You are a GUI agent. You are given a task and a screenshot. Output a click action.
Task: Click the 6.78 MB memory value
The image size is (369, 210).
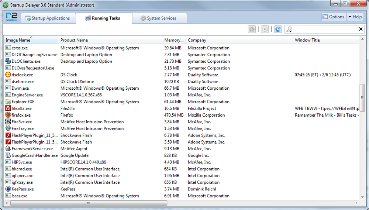pos(172,135)
